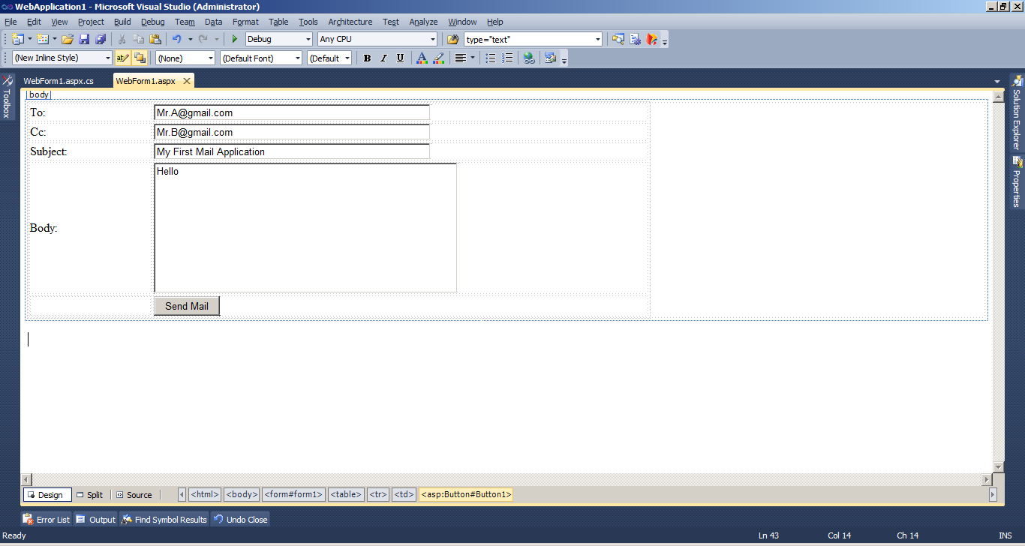Switch to Design view
This screenshot has width=1025, height=546.
coord(47,495)
